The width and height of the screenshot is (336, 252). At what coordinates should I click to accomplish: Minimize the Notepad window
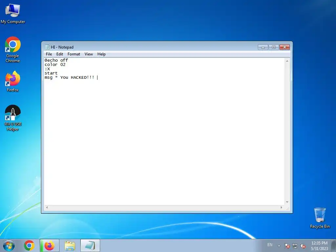[263, 47]
